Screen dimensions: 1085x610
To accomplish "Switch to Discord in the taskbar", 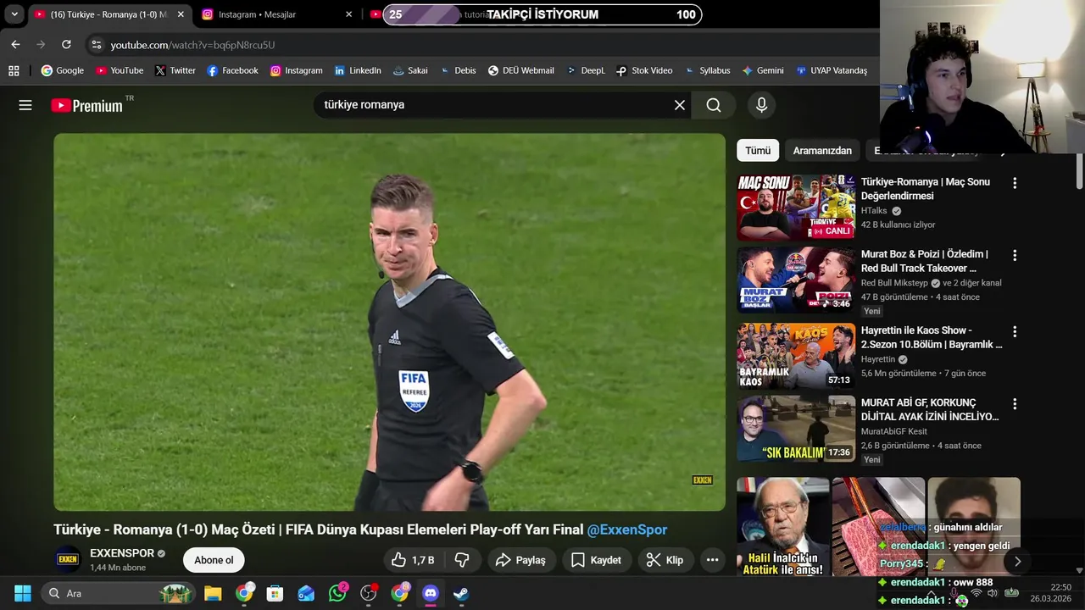I will pyautogui.click(x=431, y=593).
